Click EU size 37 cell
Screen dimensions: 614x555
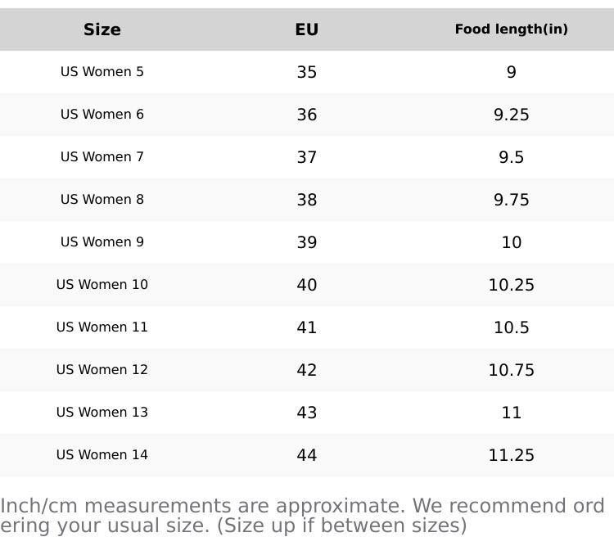click(306, 157)
